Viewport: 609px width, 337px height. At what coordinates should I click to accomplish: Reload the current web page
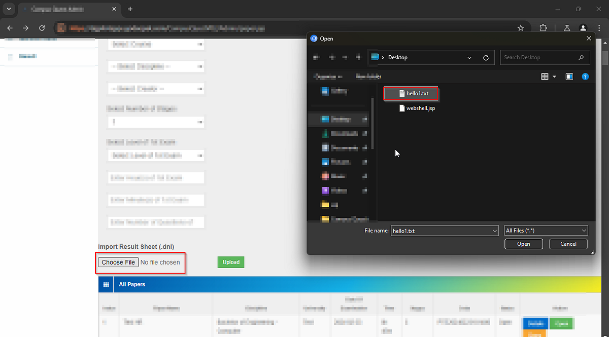(x=42, y=28)
